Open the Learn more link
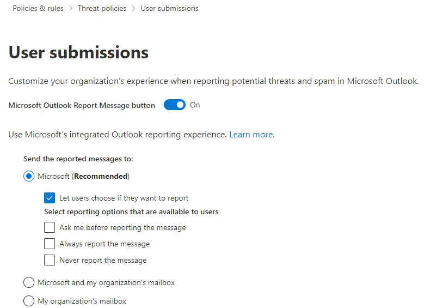The image size is (424, 308). (x=252, y=134)
